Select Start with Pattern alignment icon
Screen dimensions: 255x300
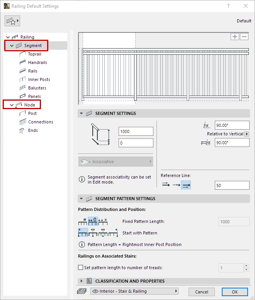click(x=83, y=232)
